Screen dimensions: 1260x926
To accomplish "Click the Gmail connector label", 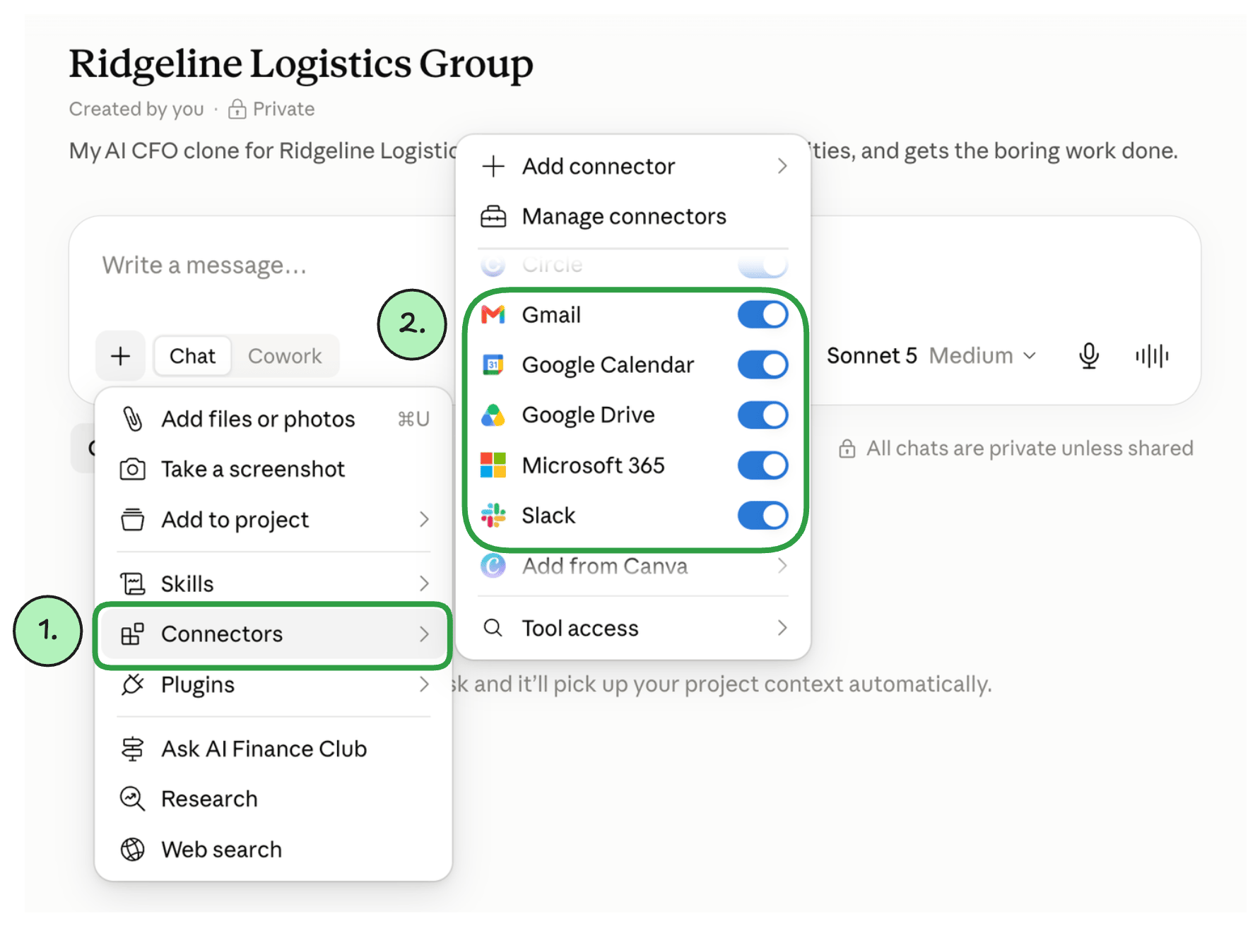I will [551, 315].
